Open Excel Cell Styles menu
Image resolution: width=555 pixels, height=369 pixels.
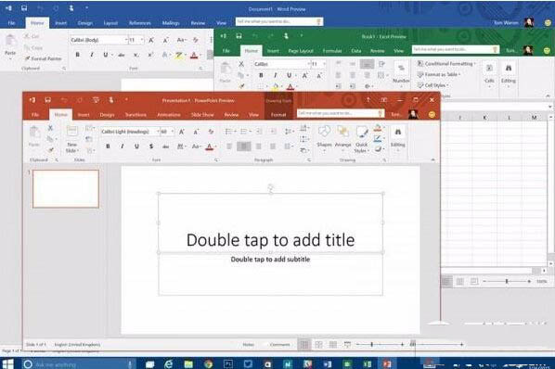433,85
